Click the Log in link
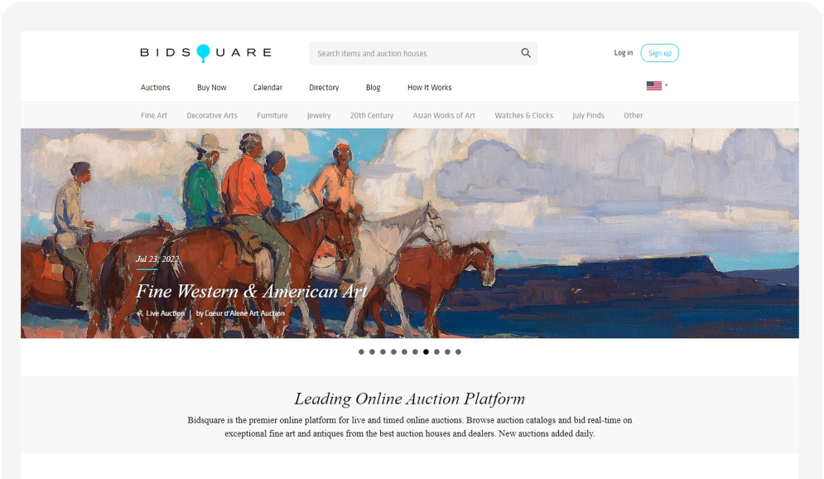Viewport: 824px width, 479px height. click(x=624, y=53)
